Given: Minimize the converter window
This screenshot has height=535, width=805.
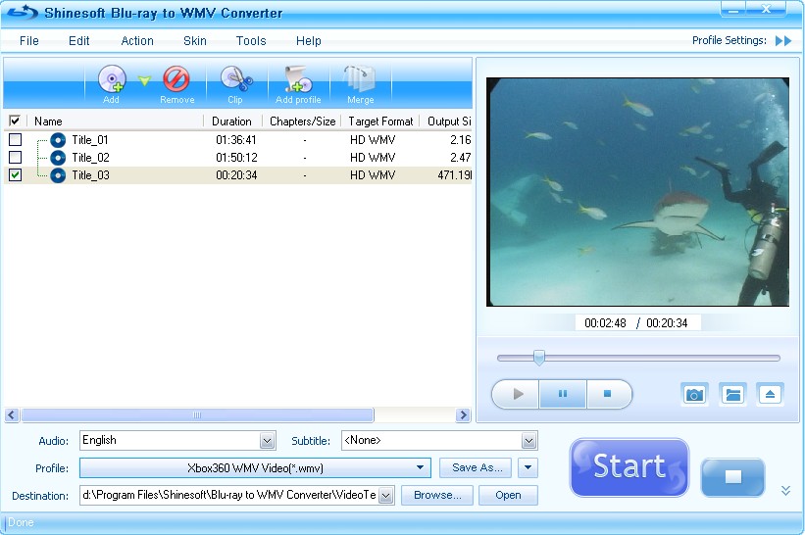Looking at the screenshot, I should [x=733, y=10].
